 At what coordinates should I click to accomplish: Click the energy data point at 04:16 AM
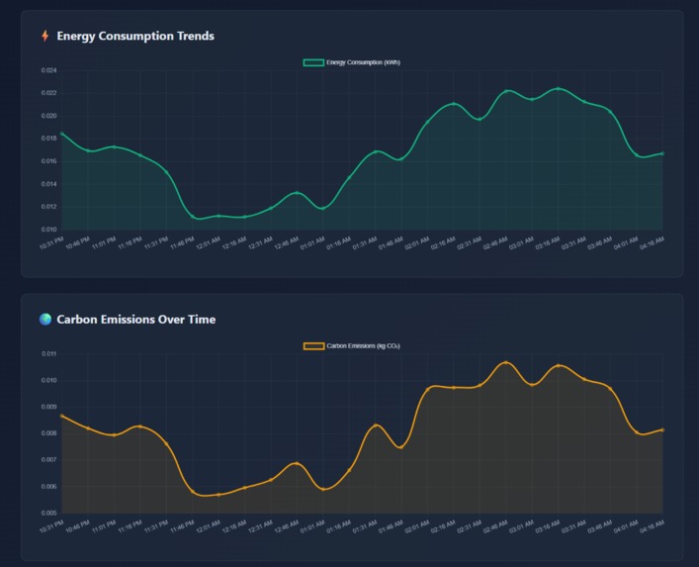[662, 153]
